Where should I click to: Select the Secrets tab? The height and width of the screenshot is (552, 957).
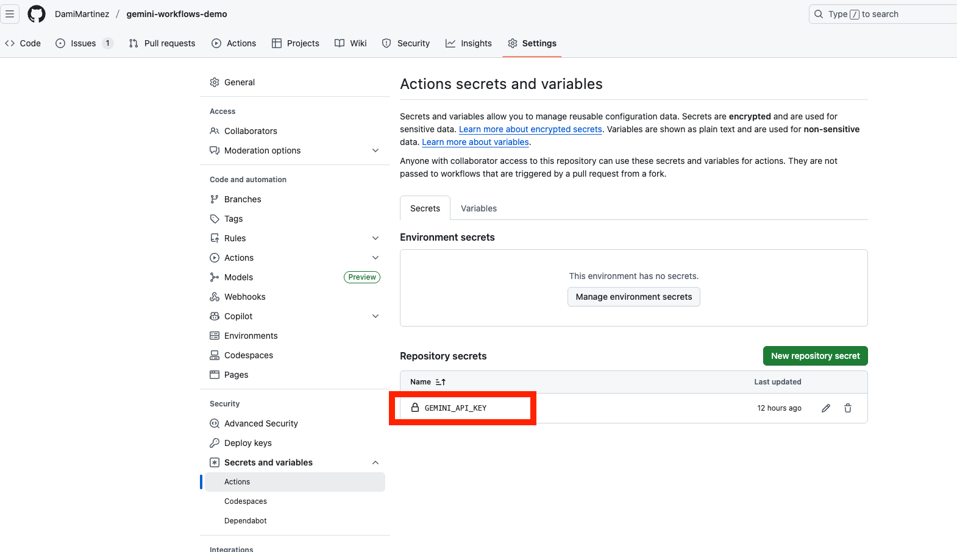425,208
